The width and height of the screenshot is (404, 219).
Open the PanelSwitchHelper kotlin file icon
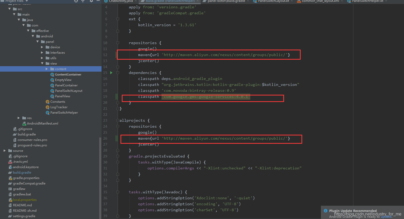[x=48, y=112]
